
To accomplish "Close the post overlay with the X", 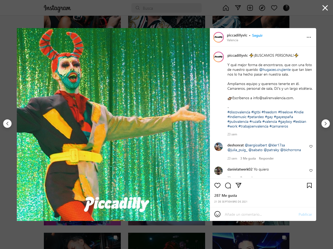I will point(325,8).
